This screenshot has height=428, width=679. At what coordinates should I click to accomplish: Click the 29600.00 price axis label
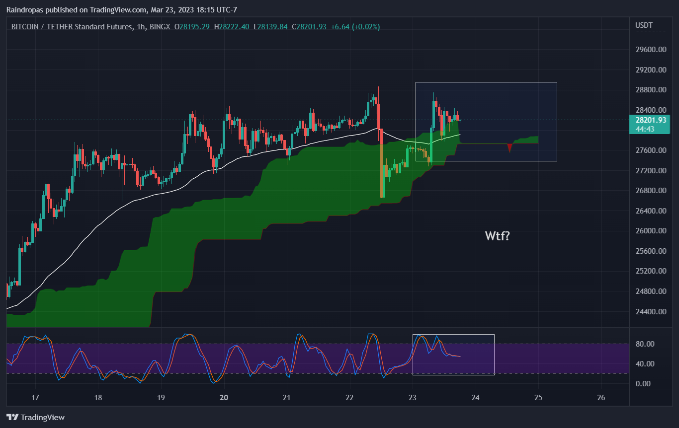650,50
